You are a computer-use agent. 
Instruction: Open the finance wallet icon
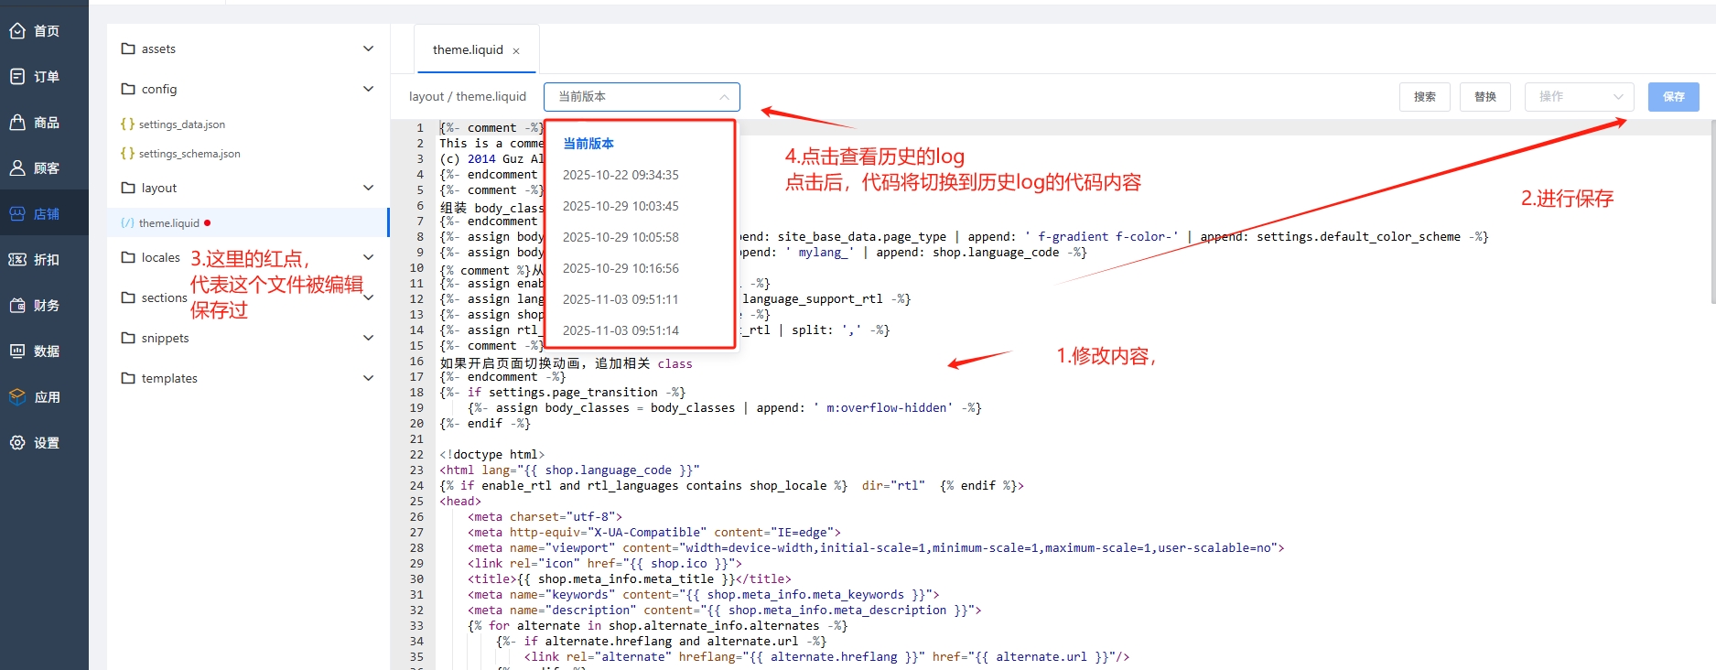click(17, 306)
